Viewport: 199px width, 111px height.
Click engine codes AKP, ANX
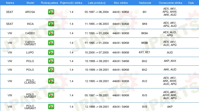170,61
